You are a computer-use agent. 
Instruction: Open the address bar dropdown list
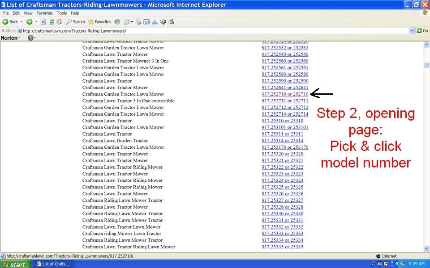[412, 31]
